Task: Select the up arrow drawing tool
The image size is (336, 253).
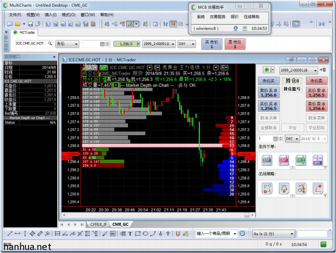Action: [168, 234]
